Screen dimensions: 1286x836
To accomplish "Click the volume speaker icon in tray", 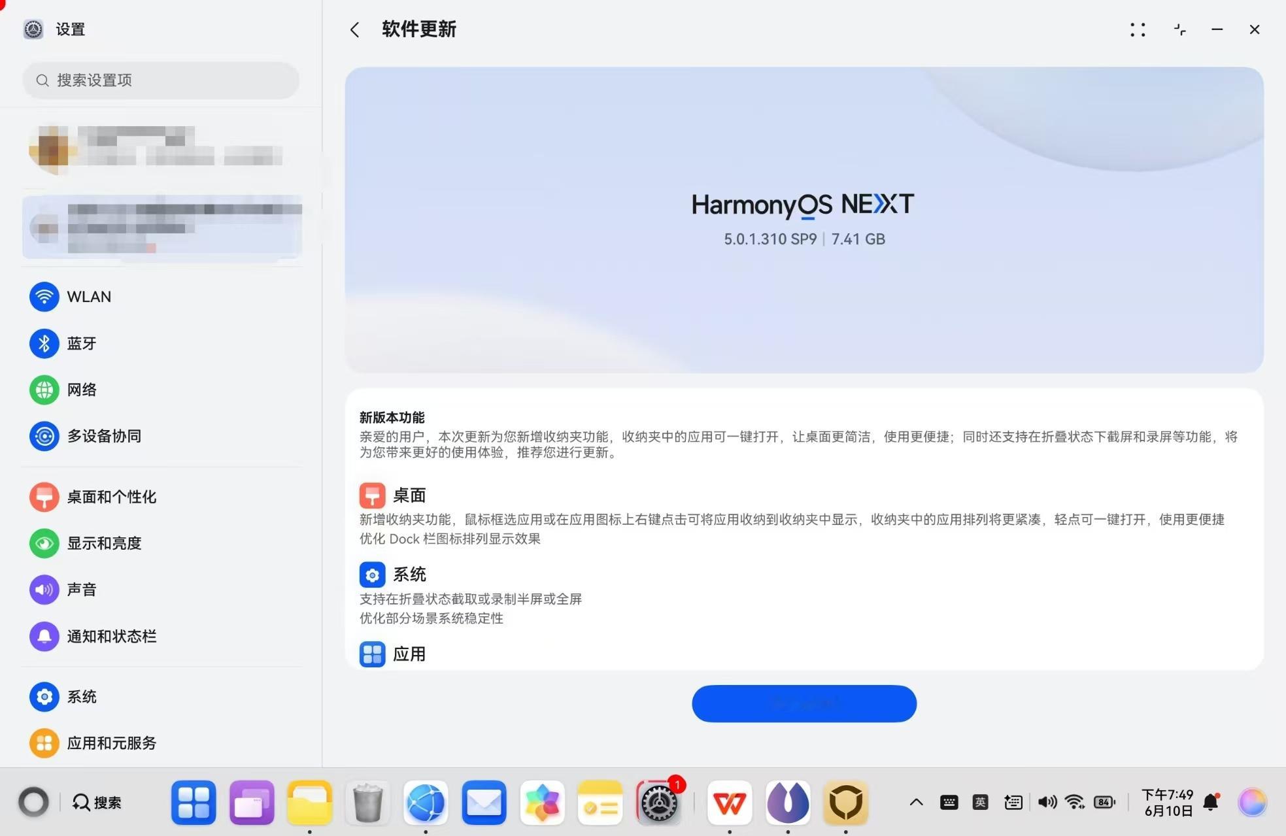I will pyautogui.click(x=1047, y=802).
